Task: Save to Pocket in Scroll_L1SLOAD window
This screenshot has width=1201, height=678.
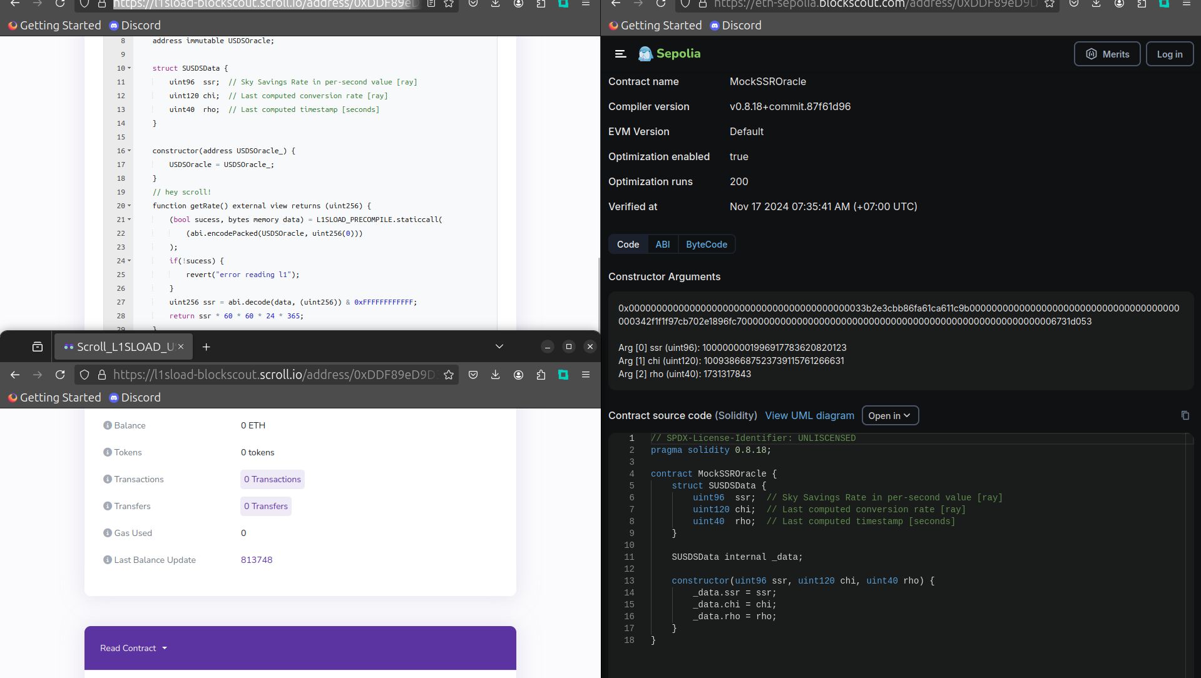Action: point(473,375)
